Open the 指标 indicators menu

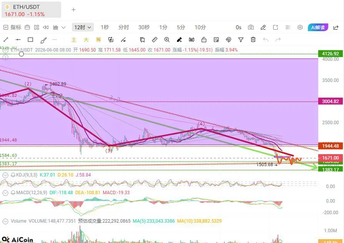click(x=12, y=27)
